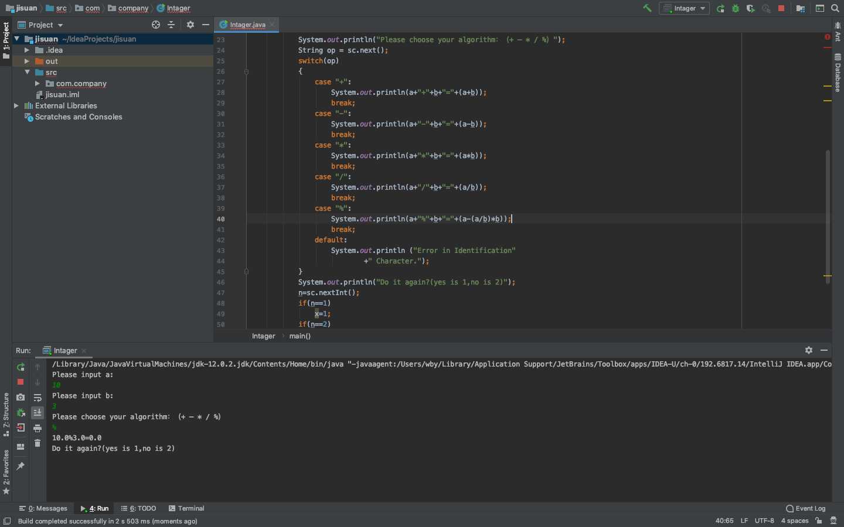Expand the .idea folder
This screenshot has height=527, width=844.
tap(27, 50)
